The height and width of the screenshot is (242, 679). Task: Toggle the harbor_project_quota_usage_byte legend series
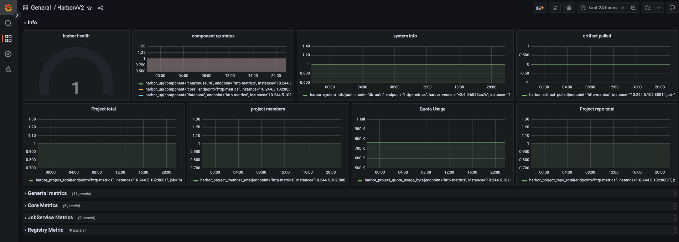tap(437, 180)
